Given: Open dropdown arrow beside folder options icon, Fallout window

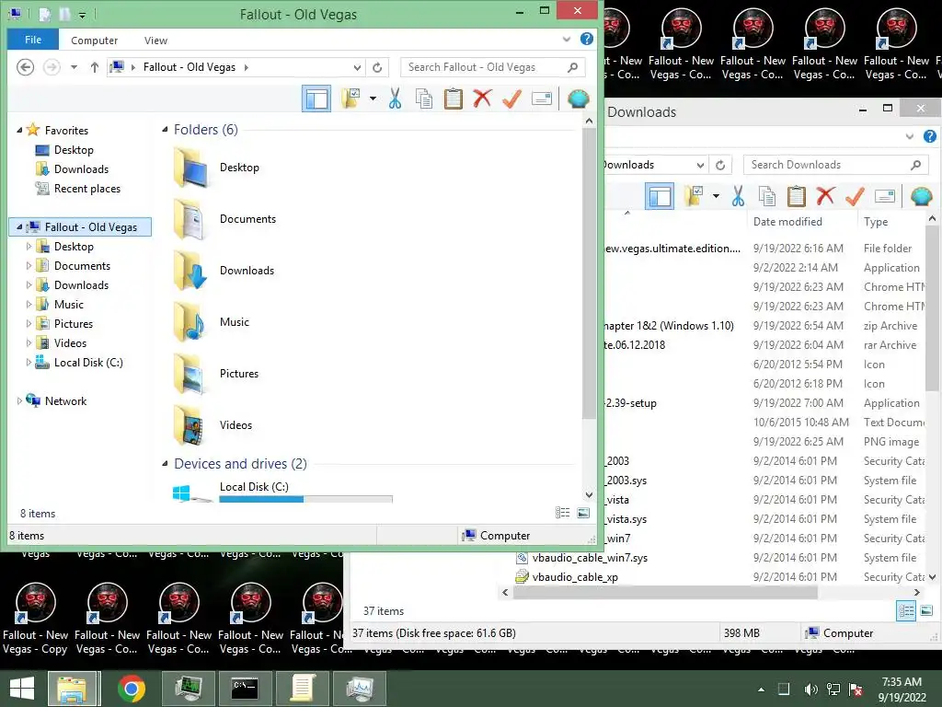Looking at the screenshot, I should tap(373, 99).
